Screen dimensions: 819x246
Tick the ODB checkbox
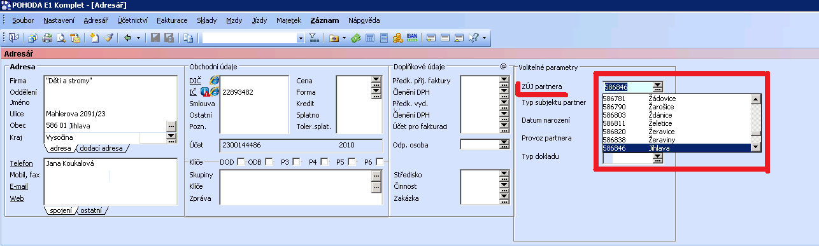point(268,162)
